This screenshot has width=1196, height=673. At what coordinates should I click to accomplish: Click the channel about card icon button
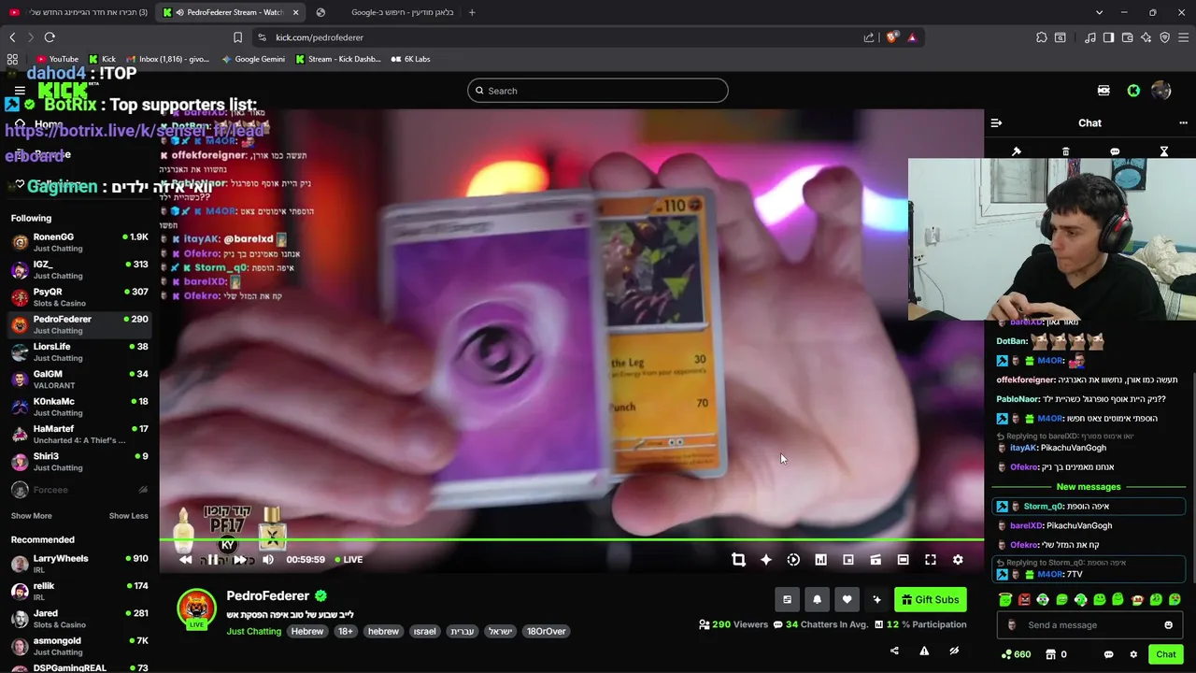[x=787, y=600]
